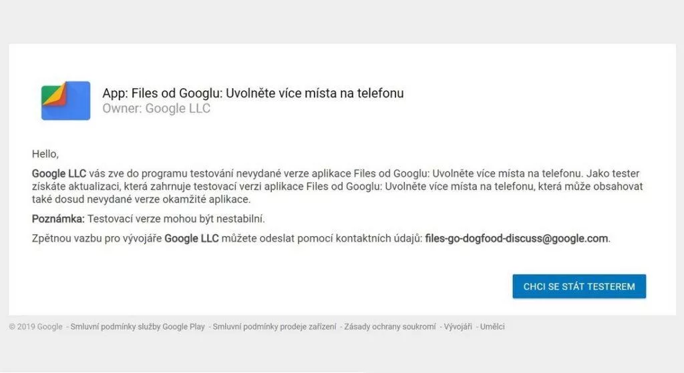Open Smluvní podmínky prodeje zařízení link
The width and height of the screenshot is (684, 373).
(275, 326)
